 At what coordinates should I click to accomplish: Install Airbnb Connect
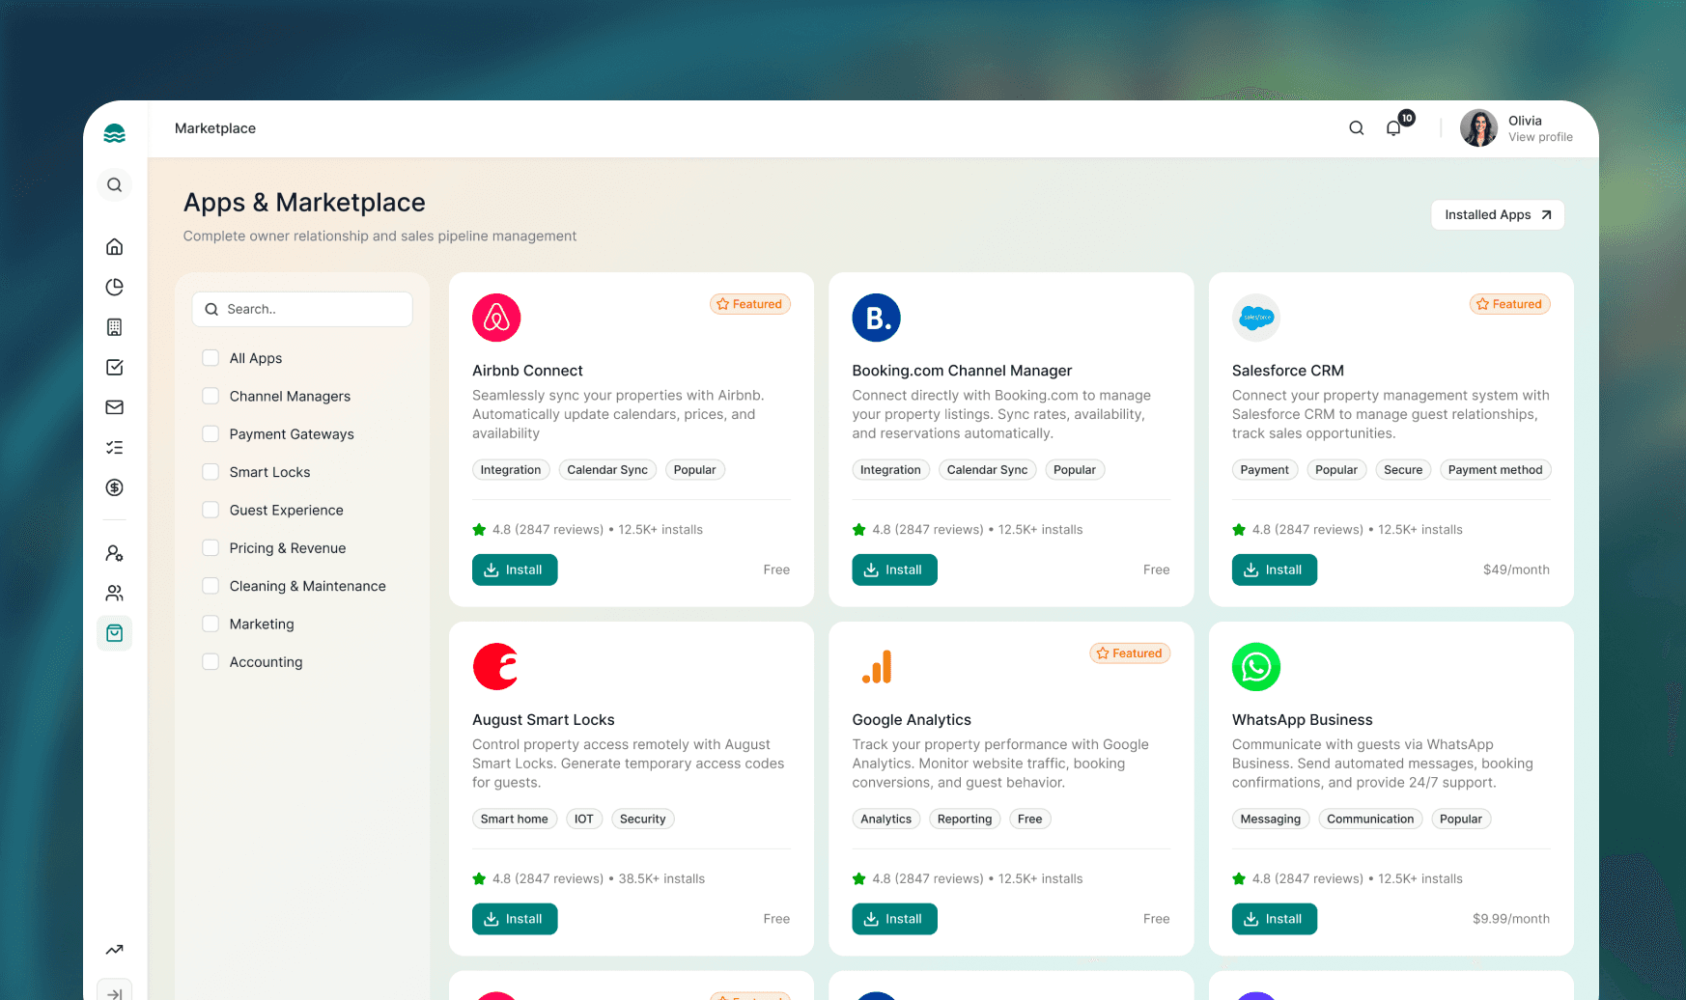515,569
